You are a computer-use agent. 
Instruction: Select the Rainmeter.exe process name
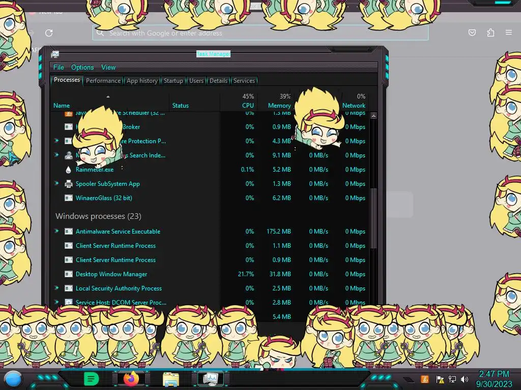pyautogui.click(x=95, y=170)
